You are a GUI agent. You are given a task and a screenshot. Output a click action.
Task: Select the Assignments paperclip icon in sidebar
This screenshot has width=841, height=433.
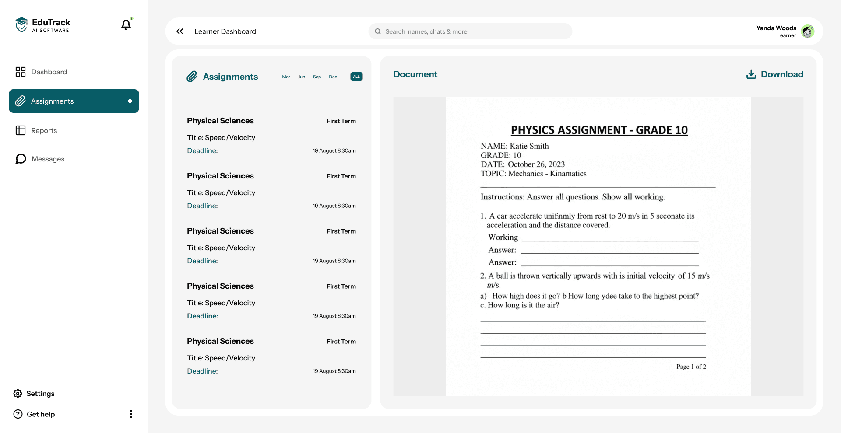click(x=20, y=101)
